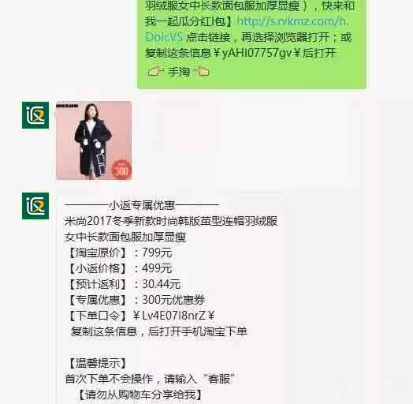This screenshot has height=404, width=413.
Task: Select the 小返价格 499元 line
Action: click(x=121, y=268)
